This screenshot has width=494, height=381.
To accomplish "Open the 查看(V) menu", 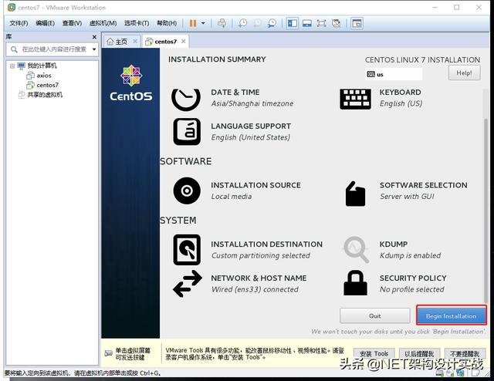I will [72, 23].
